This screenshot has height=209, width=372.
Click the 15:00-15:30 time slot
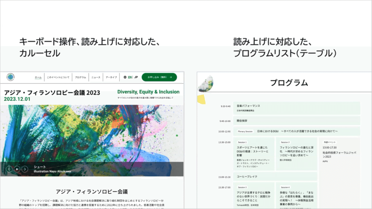coord(224,177)
